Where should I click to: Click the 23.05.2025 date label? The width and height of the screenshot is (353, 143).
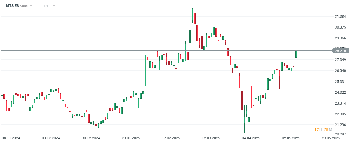330,138
